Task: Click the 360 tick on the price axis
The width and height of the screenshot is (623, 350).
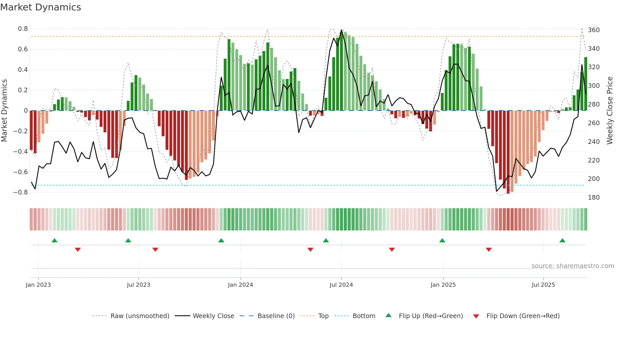Action: 594,30
